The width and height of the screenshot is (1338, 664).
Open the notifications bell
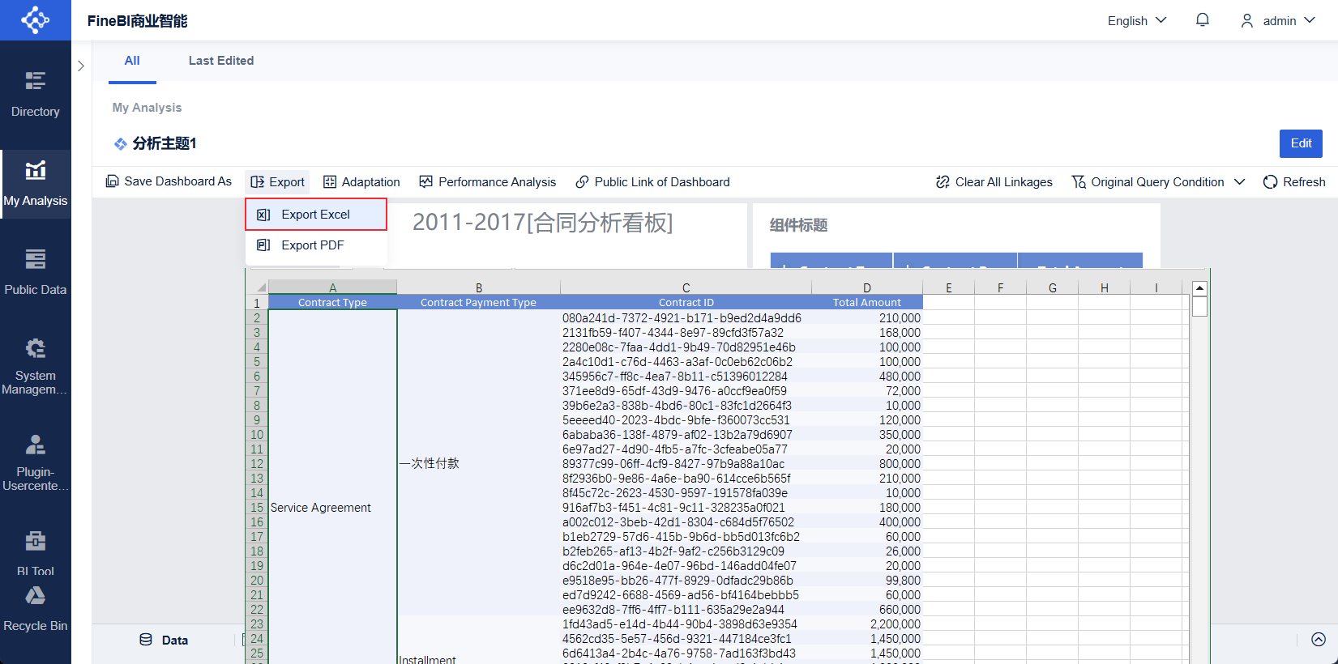(1203, 20)
